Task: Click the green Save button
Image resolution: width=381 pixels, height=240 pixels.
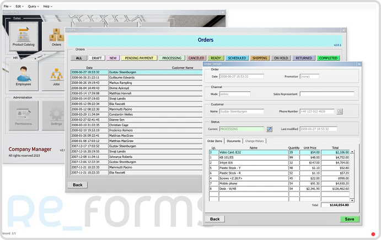Action: point(349,219)
